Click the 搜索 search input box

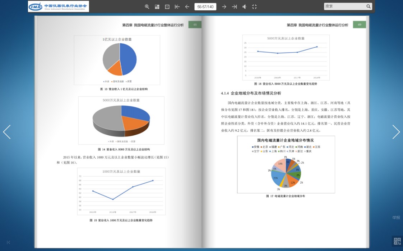tap(344, 6)
